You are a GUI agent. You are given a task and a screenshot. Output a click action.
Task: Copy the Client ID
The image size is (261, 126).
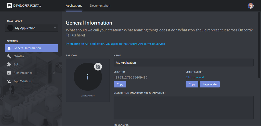120,84
